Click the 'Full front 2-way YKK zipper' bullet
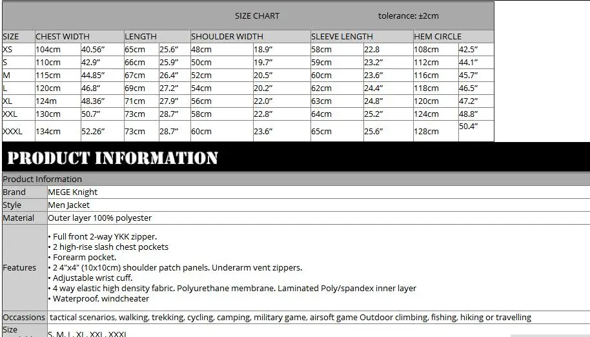Screen dimensions: 590x337 (x=103, y=236)
